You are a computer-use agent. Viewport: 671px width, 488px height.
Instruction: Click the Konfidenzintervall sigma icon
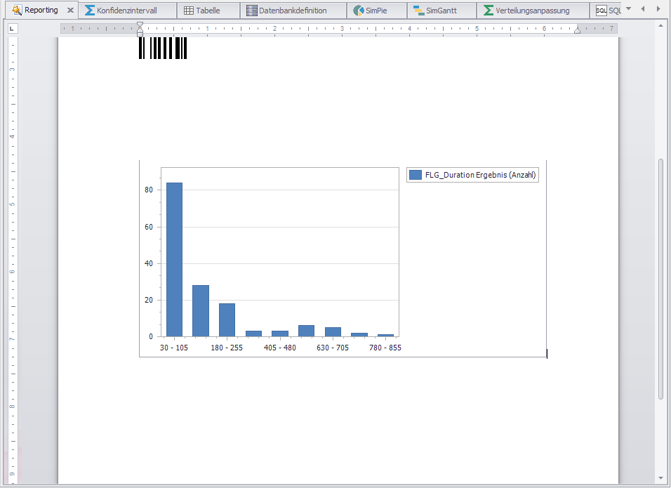[x=89, y=11]
